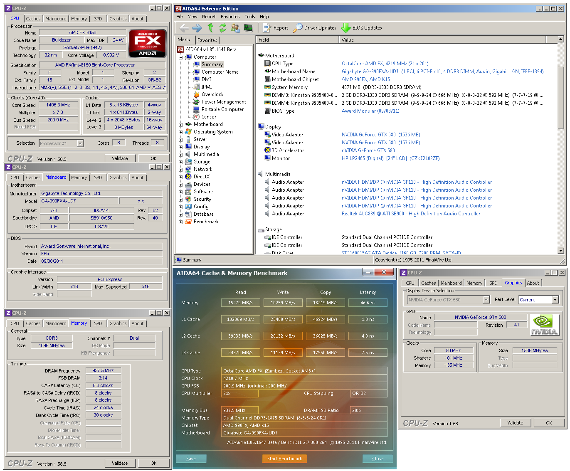Expand the Motherboard node in AIDA64 tree
This screenshot has height=471, width=570.
[x=181, y=125]
